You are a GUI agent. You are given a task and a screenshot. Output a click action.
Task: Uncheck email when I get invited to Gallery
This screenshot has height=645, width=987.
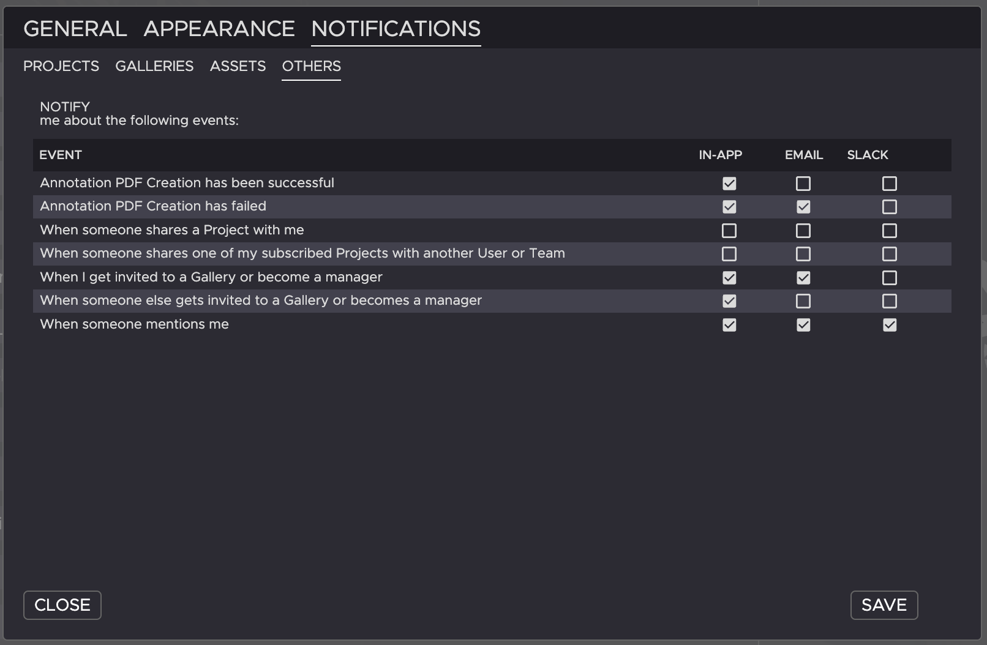803,278
